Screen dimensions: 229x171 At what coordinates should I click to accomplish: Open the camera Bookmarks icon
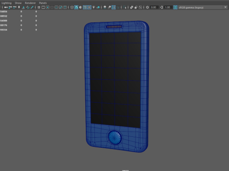click(x=19, y=7)
